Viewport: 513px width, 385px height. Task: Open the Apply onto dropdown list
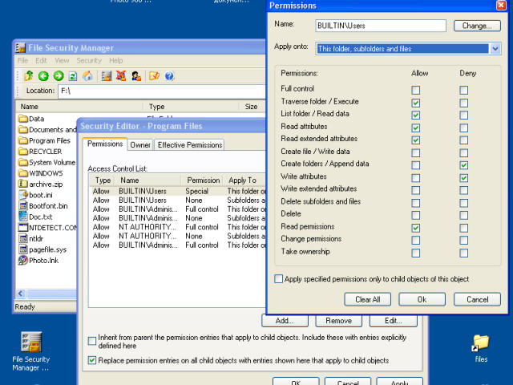pyautogui.click(x=495, y=49)
